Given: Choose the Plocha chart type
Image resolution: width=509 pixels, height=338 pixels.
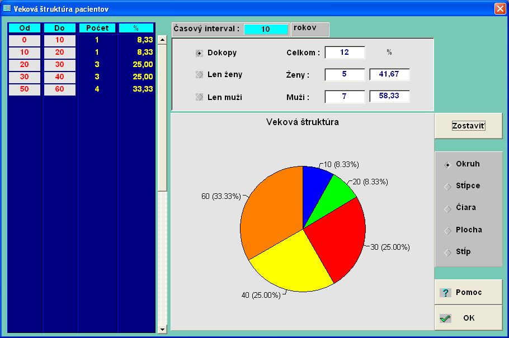Looking at the screenshot, I should point(447,230).
